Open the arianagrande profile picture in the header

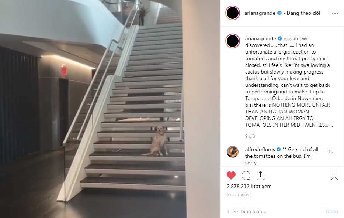coord(233,13)
